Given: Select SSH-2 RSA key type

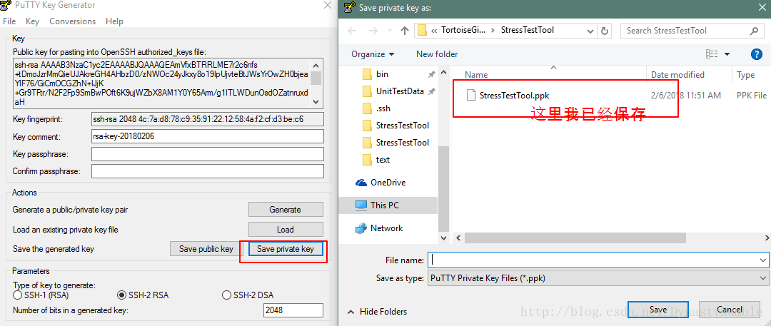Looking at the screenshot, I should (x=143, y=295).
